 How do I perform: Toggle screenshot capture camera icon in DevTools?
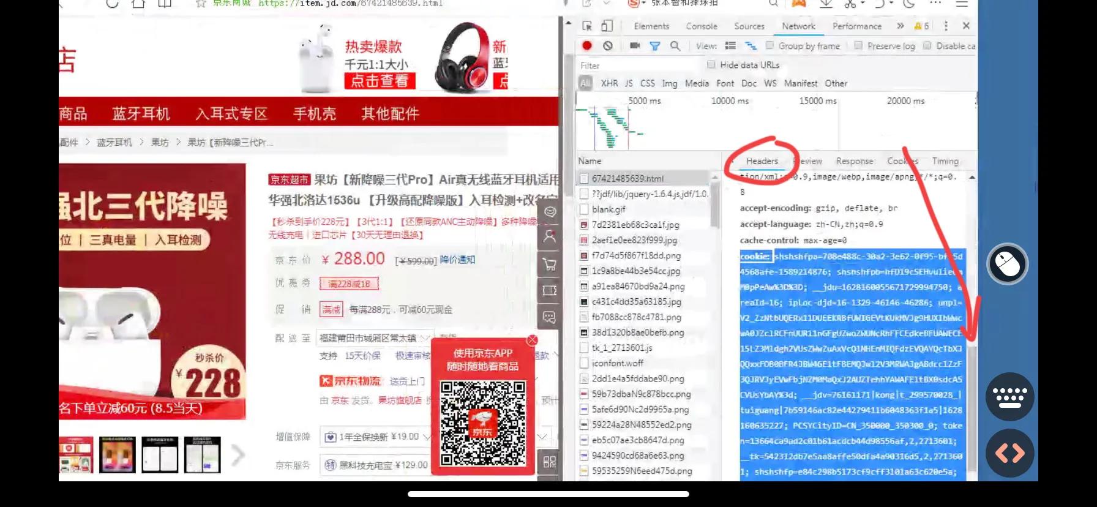click(634, 45)
